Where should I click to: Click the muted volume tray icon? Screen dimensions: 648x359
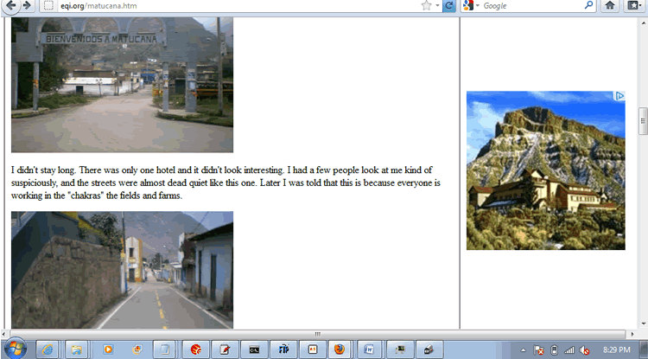point(584,350)
